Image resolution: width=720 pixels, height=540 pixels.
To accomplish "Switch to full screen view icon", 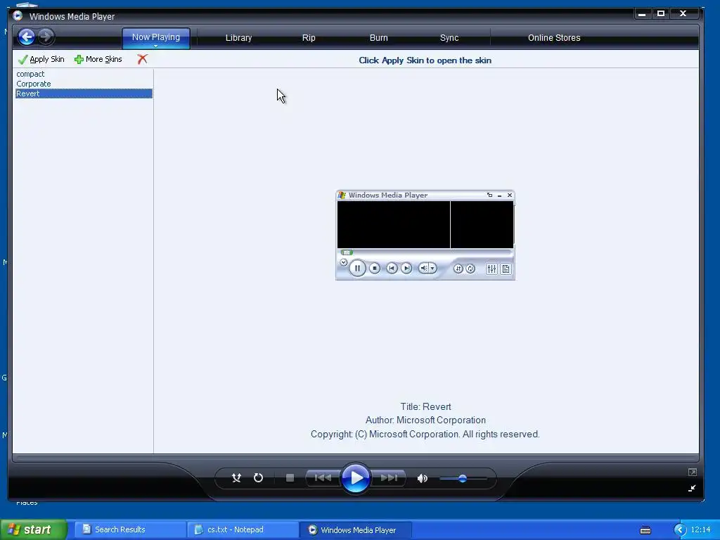I will point(693,472).
